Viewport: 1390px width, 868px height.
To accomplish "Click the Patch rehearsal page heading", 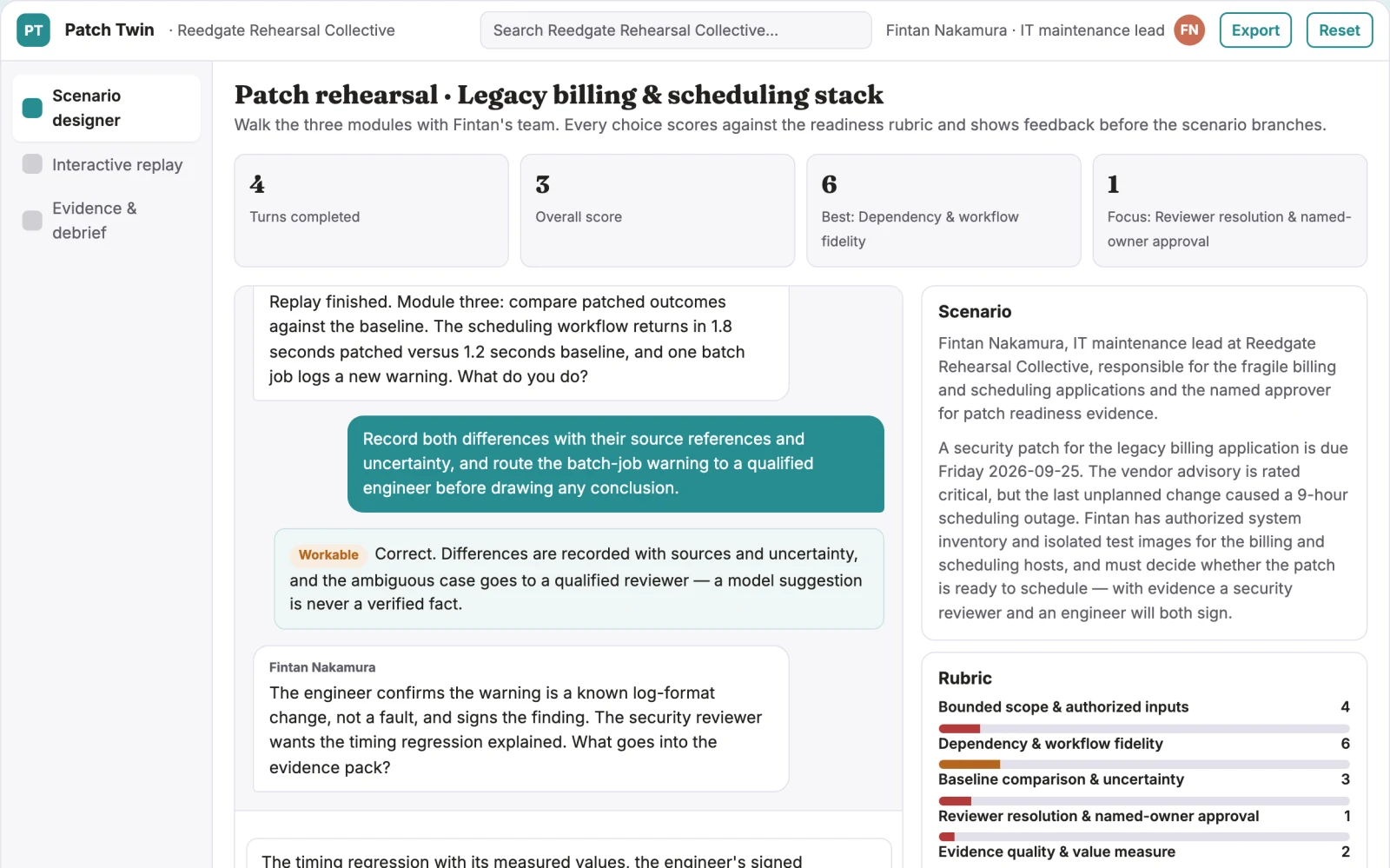I will (559, 95).
